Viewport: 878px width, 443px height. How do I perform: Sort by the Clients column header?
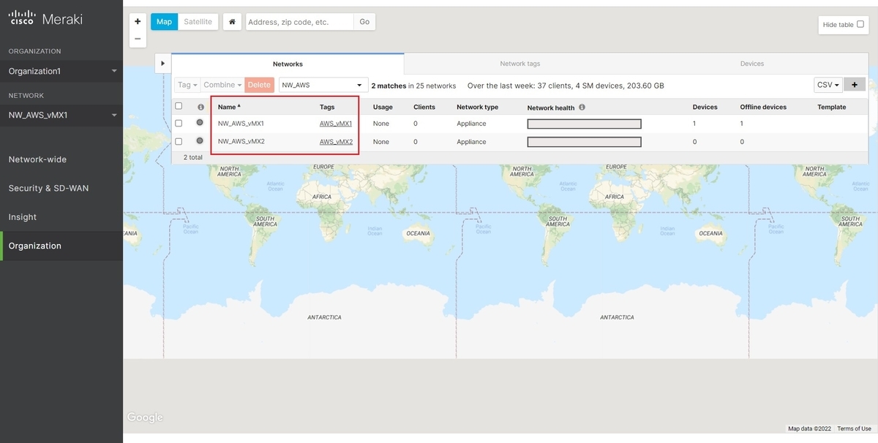click(x=424, y=107)
